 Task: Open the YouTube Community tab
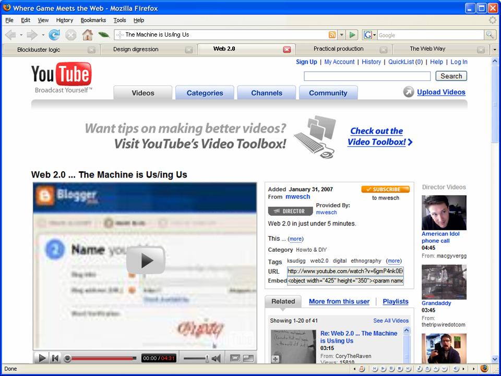[x=328, y=93]
